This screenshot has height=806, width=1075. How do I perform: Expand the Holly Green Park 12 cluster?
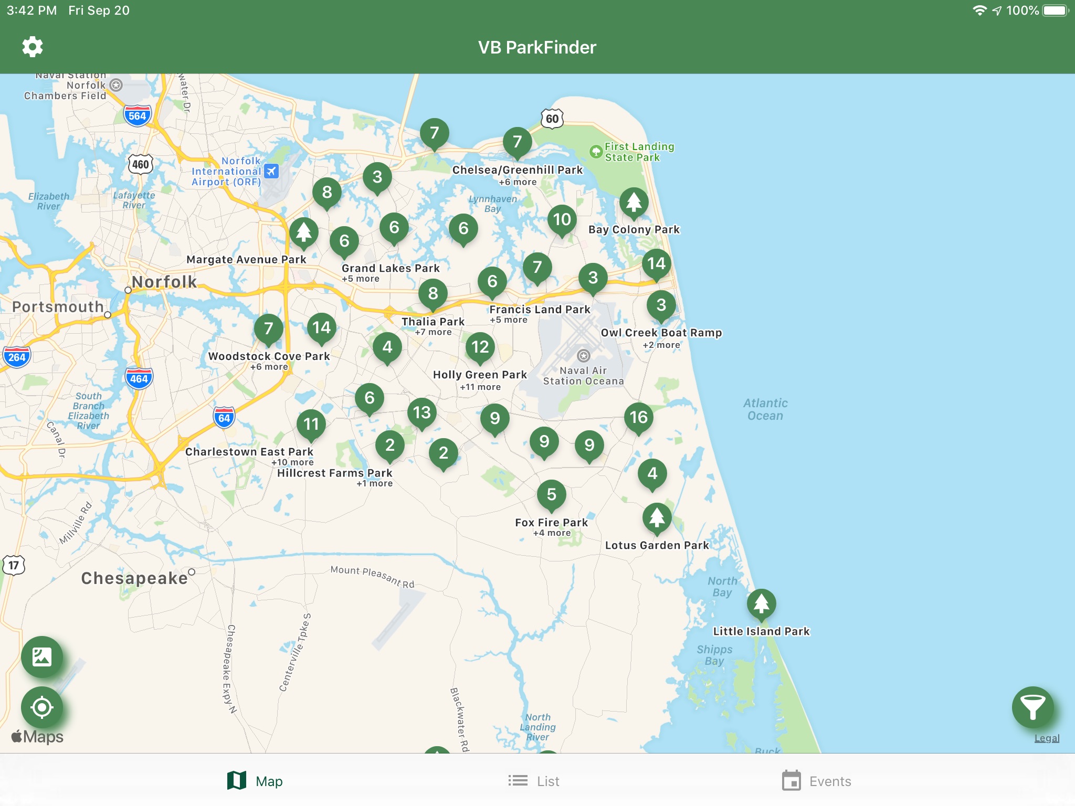tap(480, 347)
